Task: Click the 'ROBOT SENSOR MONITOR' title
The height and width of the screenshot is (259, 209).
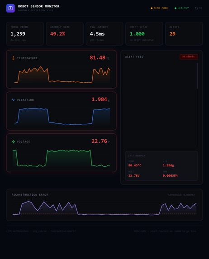Action: (39, 6)
